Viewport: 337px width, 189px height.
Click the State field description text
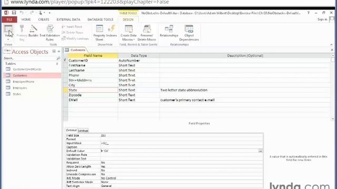184,90
